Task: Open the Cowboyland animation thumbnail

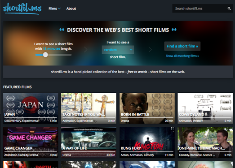Action: pos(205,108)
